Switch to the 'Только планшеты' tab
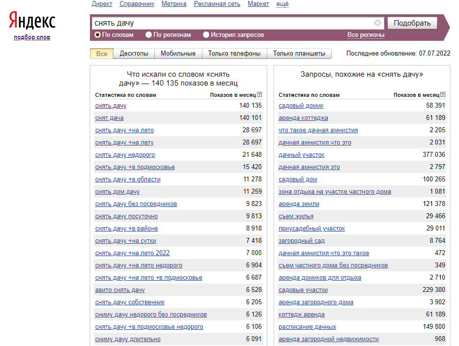This screenshot has height=346, width=459. pos(299,54)
